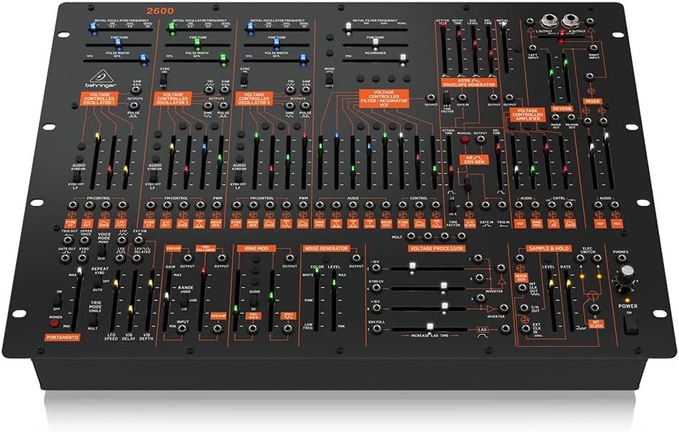This screenshot has width=679, height=432.
Task: Click the S&H RATE slider cap
Action: tap(569, 284)
